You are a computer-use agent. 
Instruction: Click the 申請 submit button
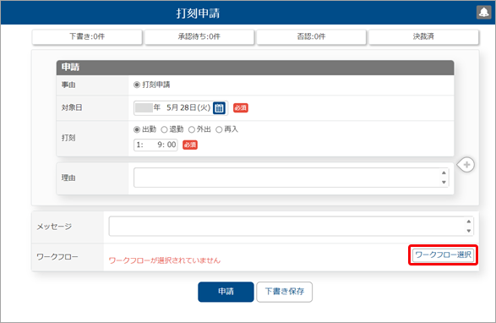(x=226, y=292)
